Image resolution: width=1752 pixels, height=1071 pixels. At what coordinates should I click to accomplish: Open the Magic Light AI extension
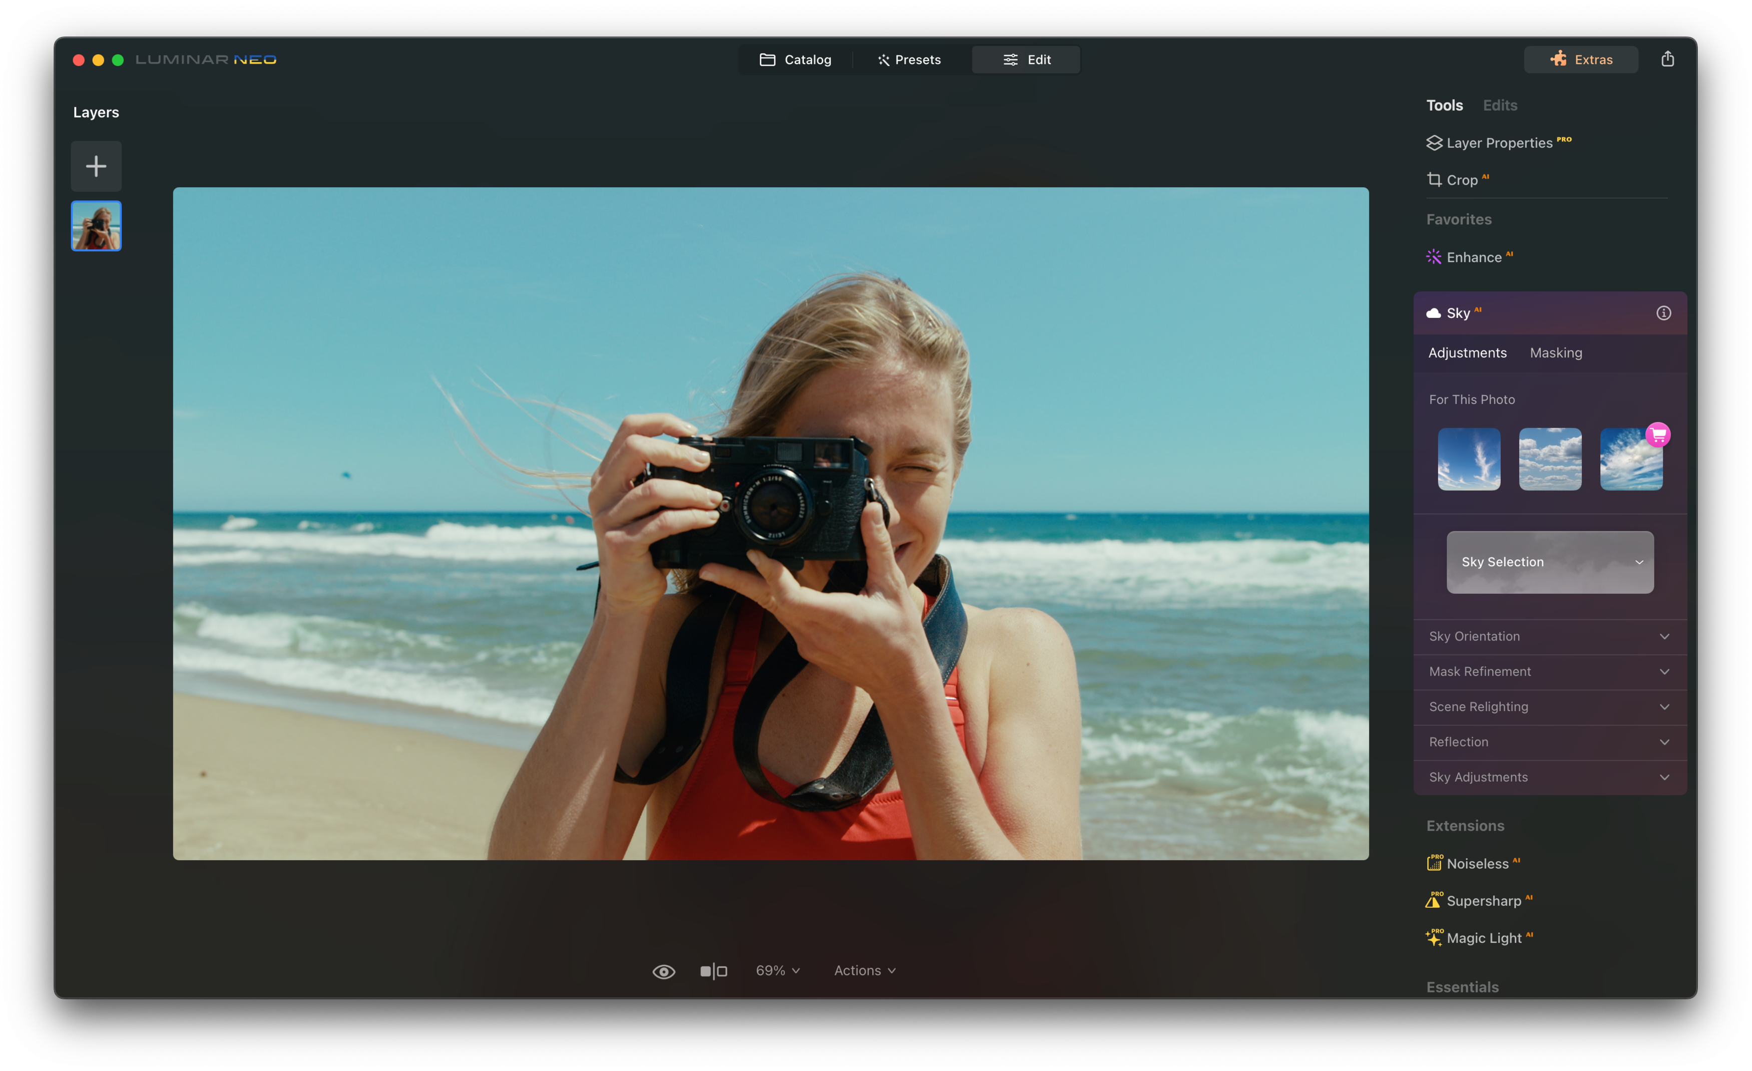point(1479,938)
